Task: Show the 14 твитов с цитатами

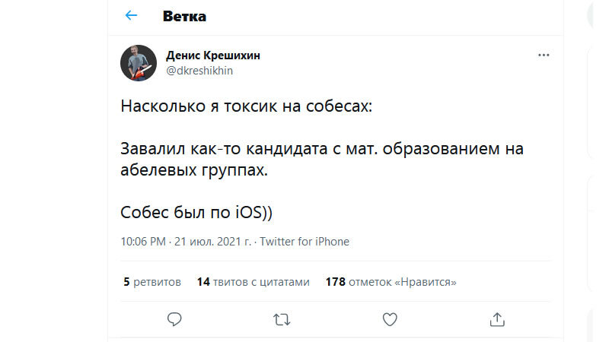Action: pos(253,282)
